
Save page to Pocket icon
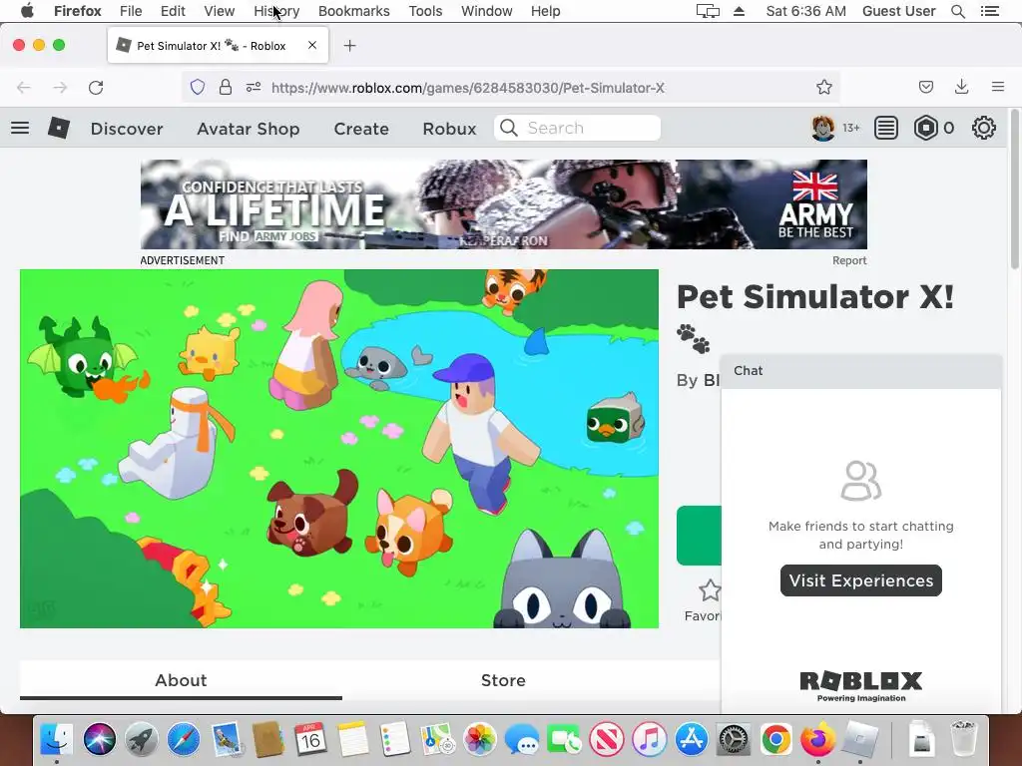pos(926,88)
